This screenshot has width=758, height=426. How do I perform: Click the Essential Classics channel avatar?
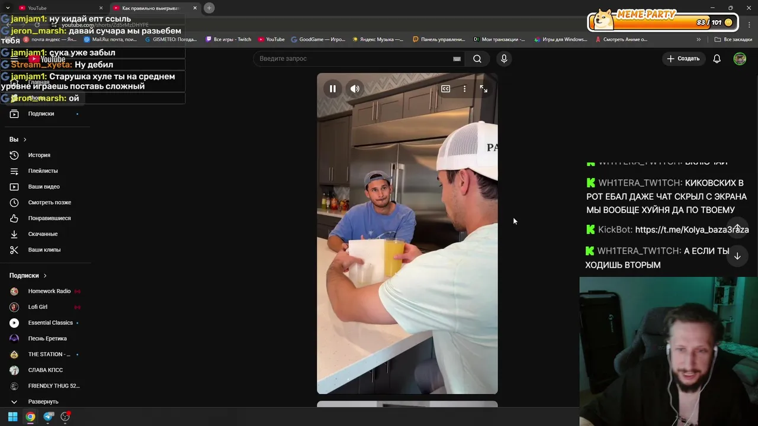coord(14,322)
